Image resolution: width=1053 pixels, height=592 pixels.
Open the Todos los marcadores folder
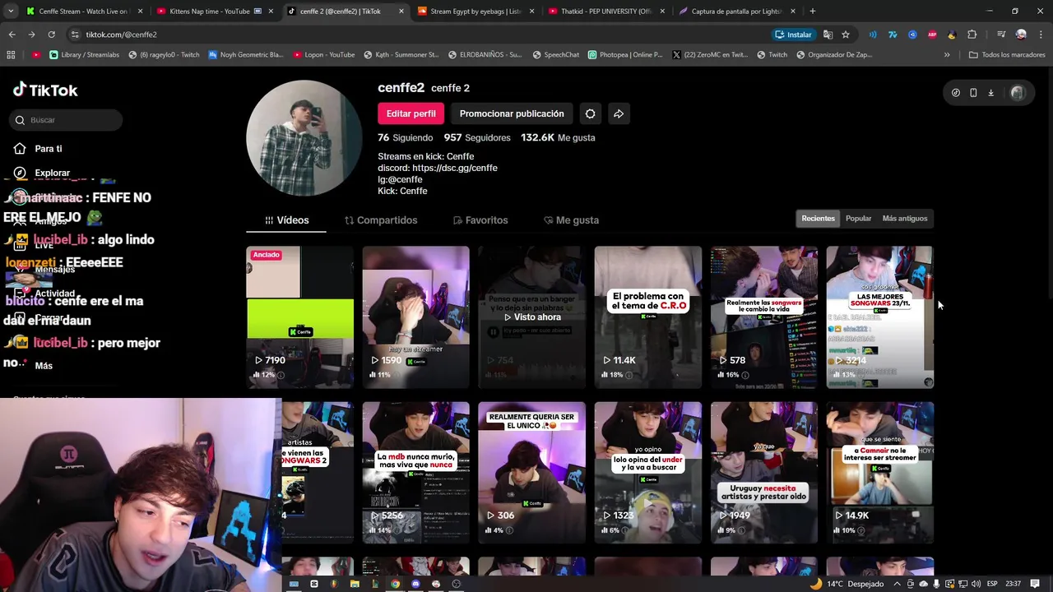[1007, 55]
